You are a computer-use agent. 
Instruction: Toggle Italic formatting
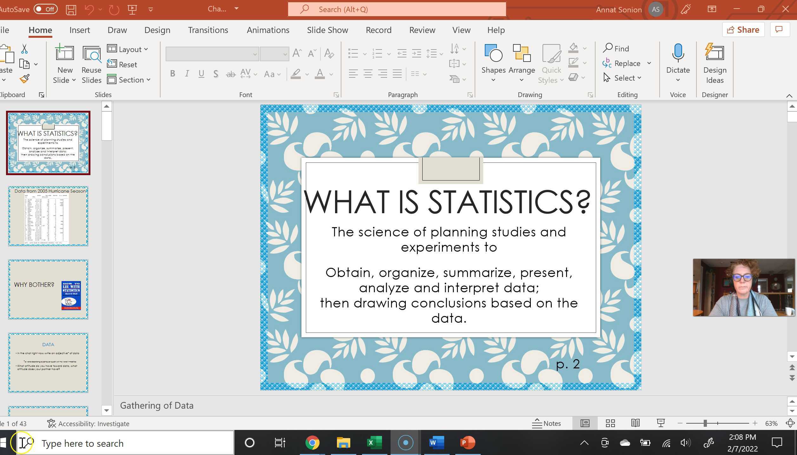click(187, 73)
